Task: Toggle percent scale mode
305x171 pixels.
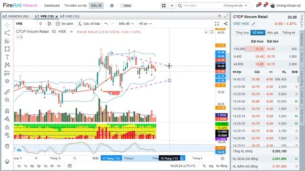Action: 204,166
